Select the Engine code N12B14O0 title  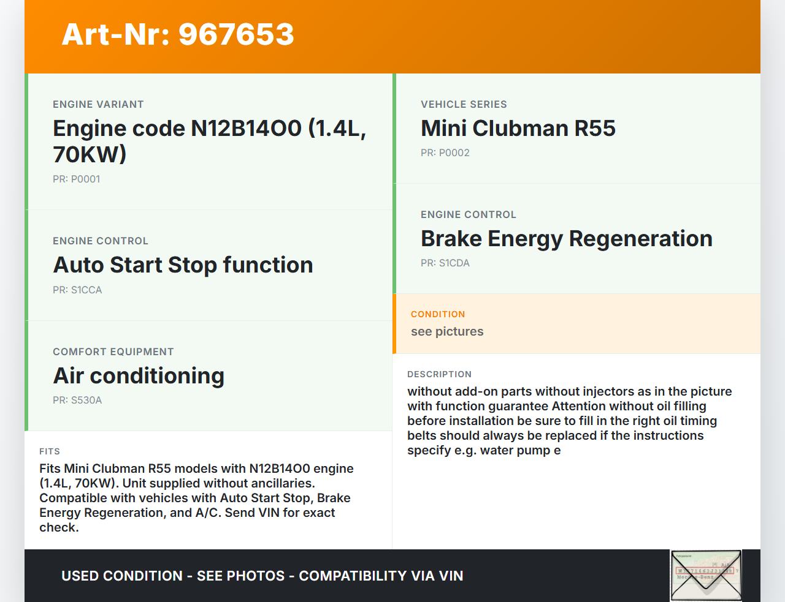[209, 141]
